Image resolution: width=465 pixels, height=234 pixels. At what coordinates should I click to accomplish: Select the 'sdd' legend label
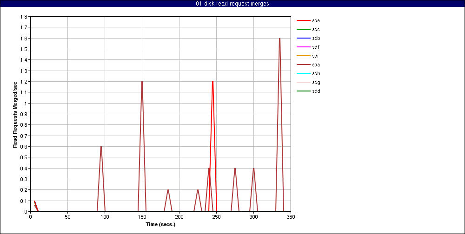316,91
